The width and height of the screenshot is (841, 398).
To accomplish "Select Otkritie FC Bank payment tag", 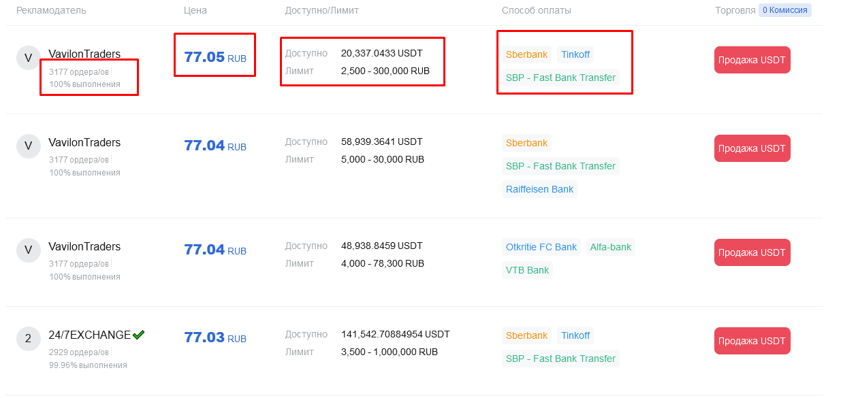I will click(x=541, y=247).
